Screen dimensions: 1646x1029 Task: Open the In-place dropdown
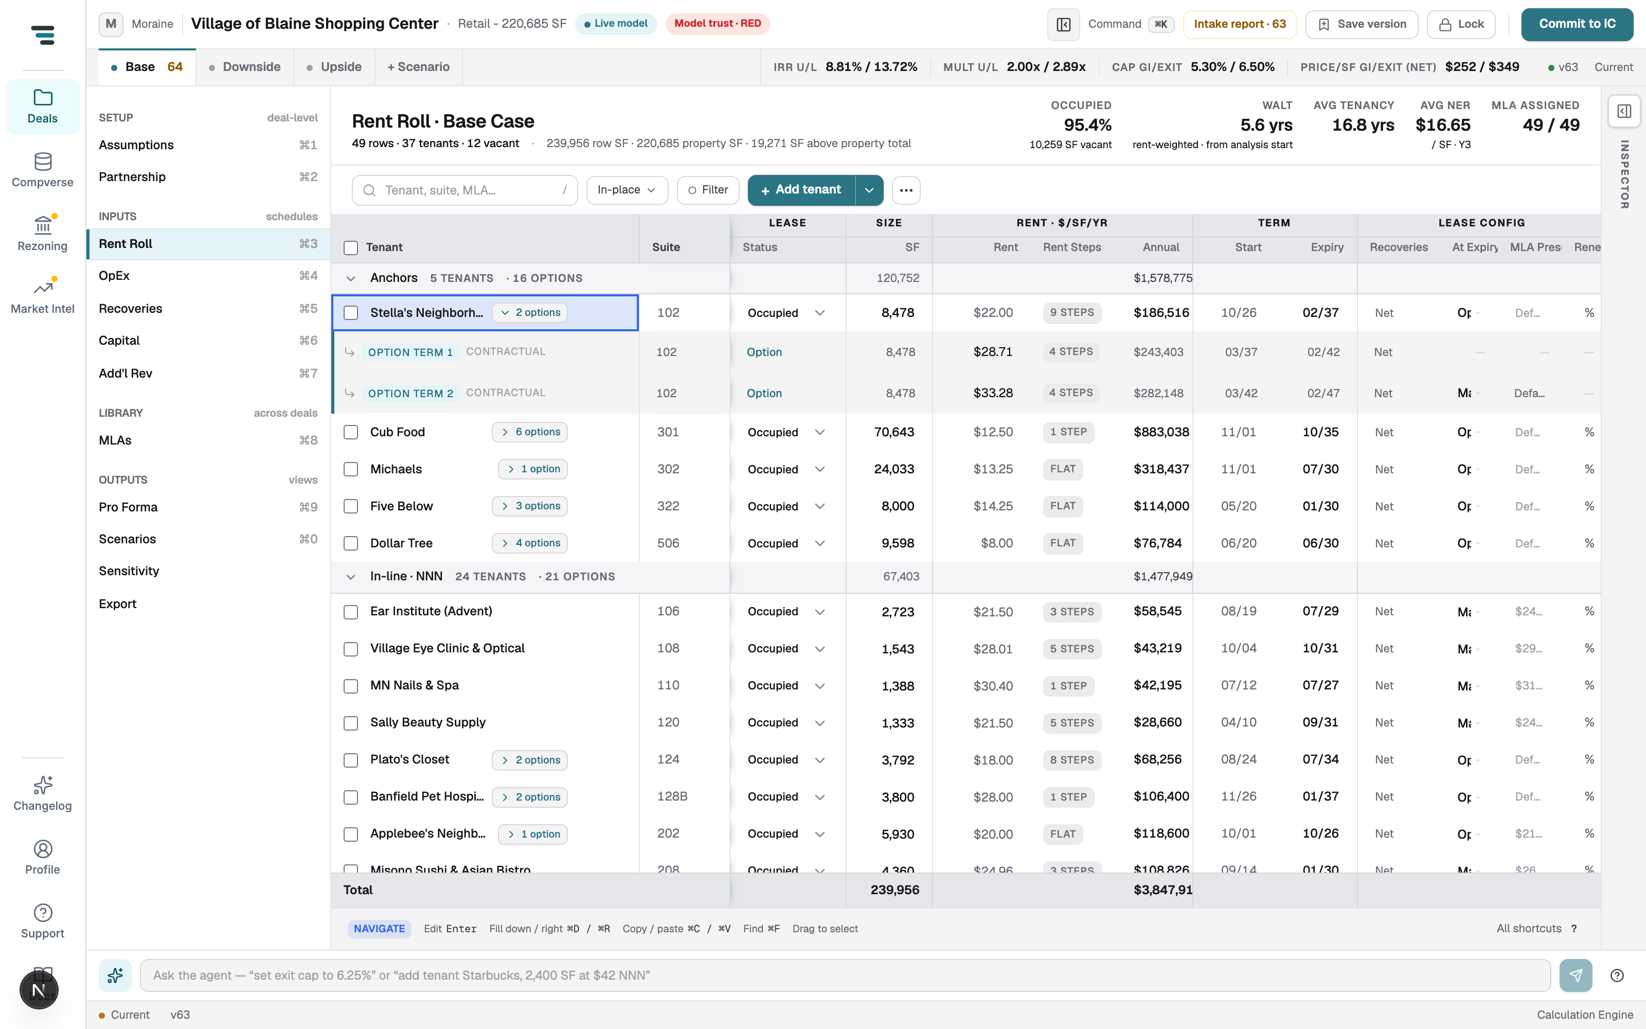(x=627, y=190)
